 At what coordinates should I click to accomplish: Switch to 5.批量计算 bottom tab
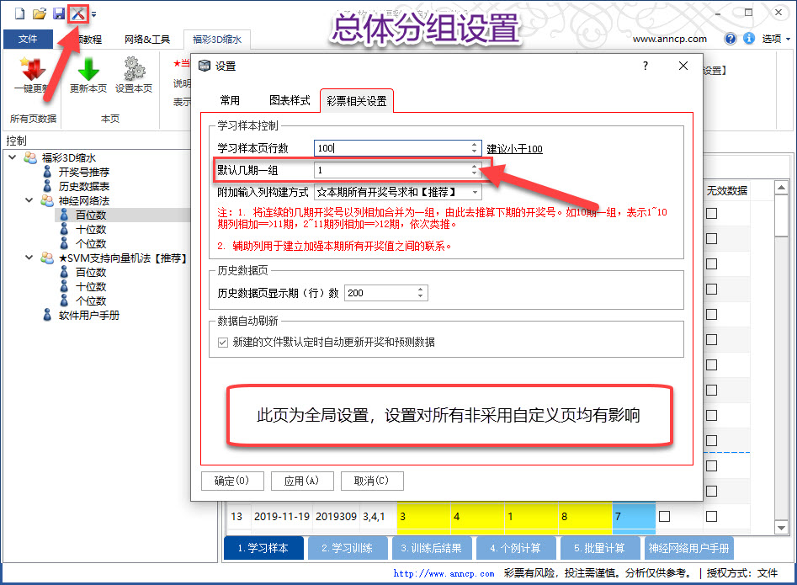(600, 548)
